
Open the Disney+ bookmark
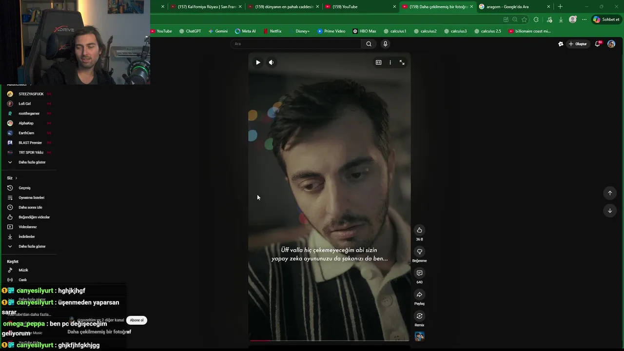tap(299, 31)
